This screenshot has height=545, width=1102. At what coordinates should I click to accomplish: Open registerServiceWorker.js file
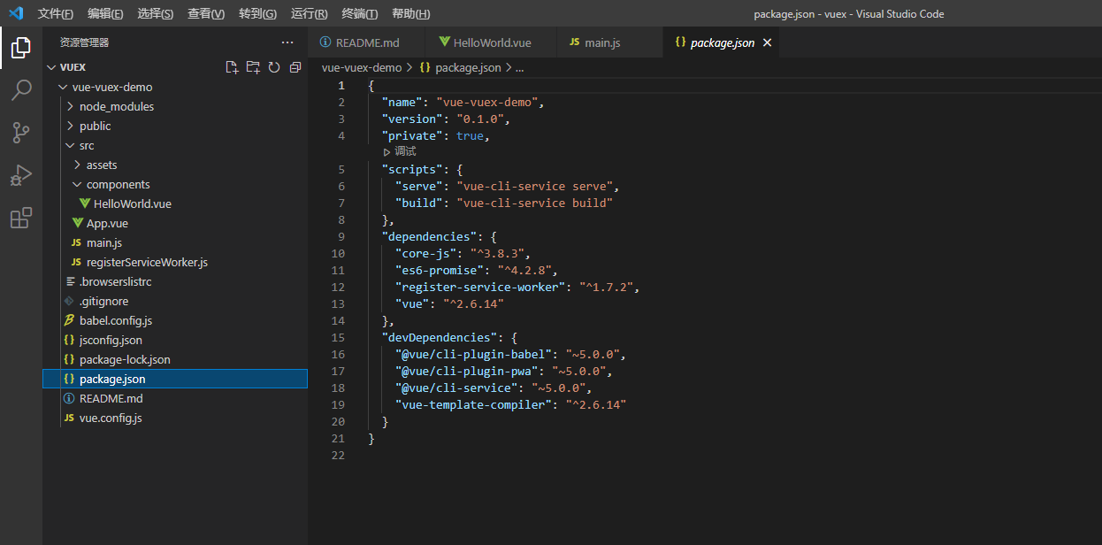pos(175,262)
